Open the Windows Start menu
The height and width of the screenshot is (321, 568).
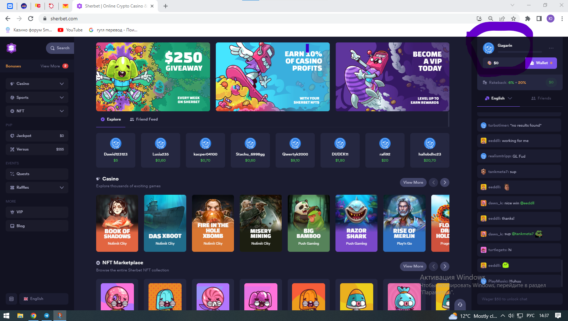(x=6, y=316)
